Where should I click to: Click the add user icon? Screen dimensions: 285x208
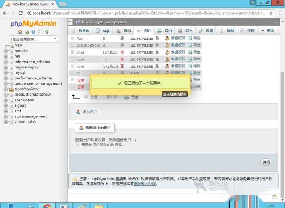tap(78, 112)
